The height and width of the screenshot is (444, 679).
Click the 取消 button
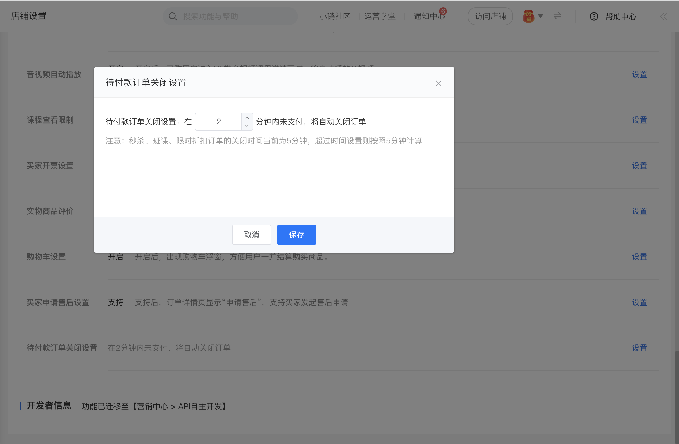[x=251, y=234]
